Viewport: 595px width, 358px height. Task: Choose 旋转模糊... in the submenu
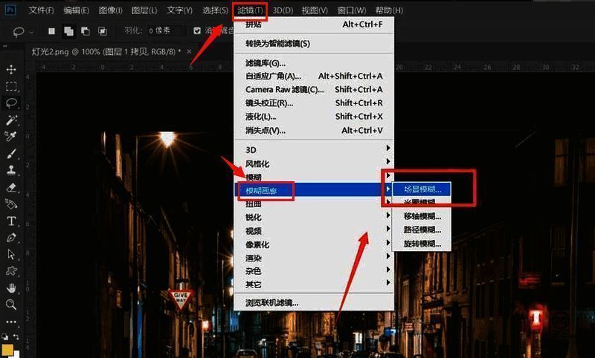(422, 244)
